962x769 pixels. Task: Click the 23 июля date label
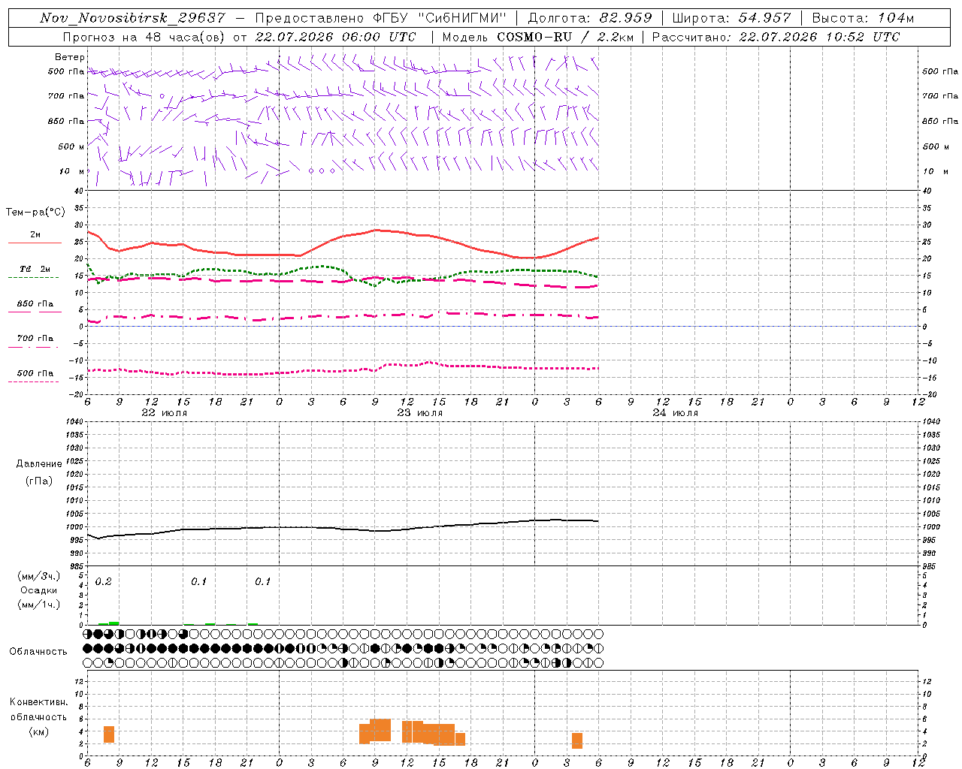(420, 412)
